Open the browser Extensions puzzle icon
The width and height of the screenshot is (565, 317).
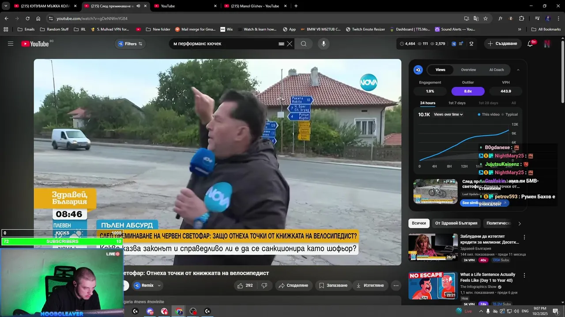[521, 18]
